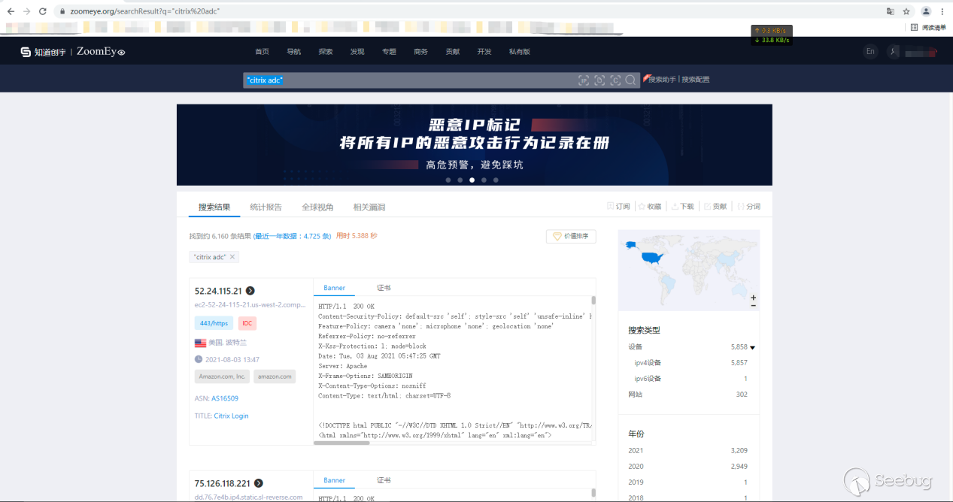
Task: Open the 发现 nav item
Action: click(x=357, y=52)
